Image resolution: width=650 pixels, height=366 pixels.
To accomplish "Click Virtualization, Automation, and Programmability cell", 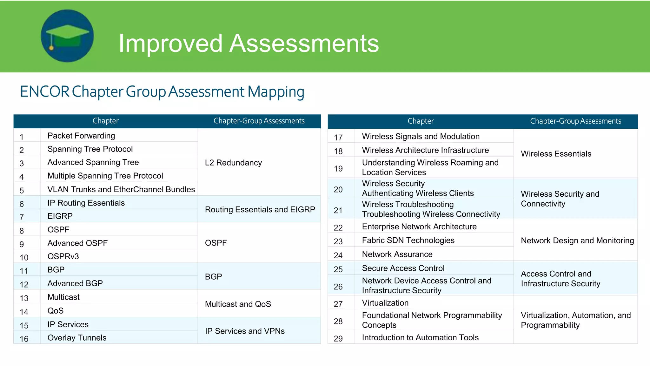I will coord(575,320).
